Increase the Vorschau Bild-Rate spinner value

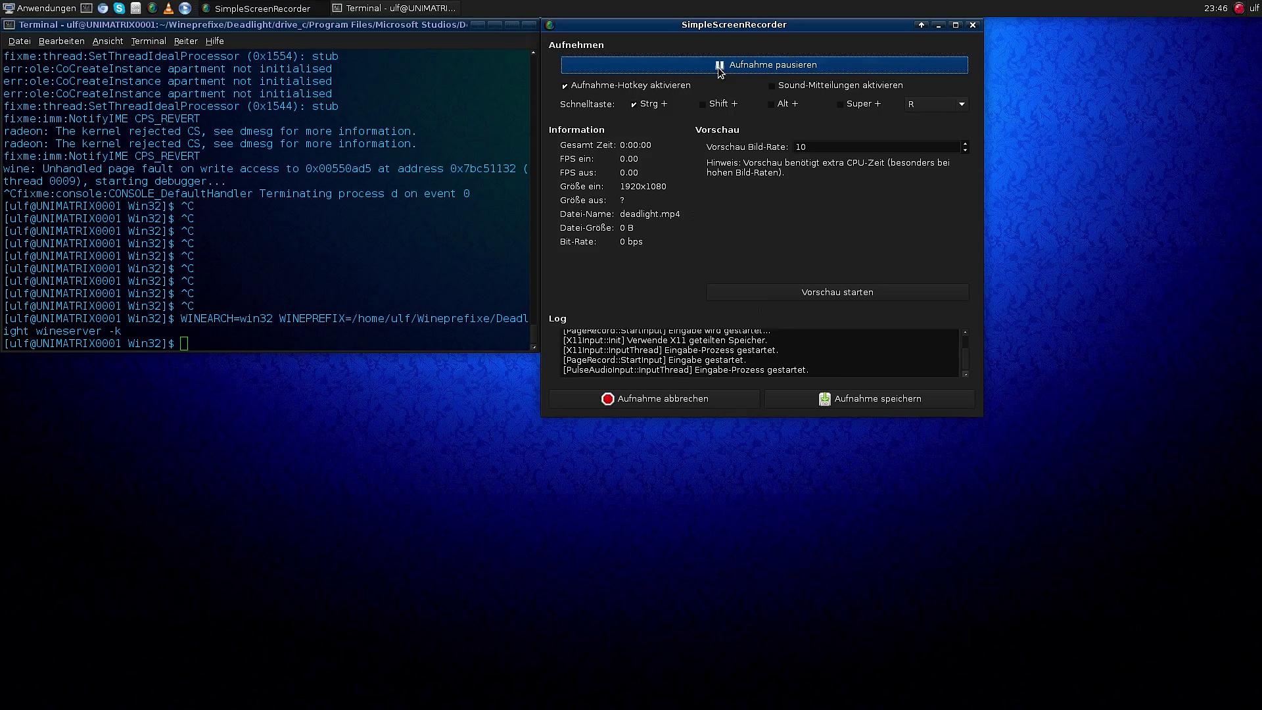click(965, 144)
